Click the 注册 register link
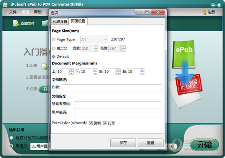This screenshot has width=225, height=158. click(211, 12)
